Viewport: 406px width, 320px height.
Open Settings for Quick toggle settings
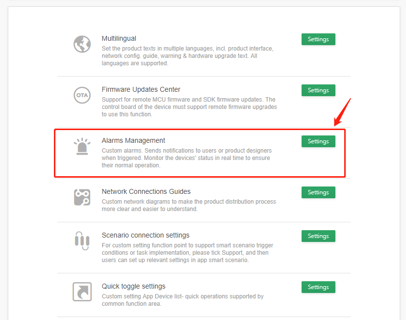pos(318,287)
